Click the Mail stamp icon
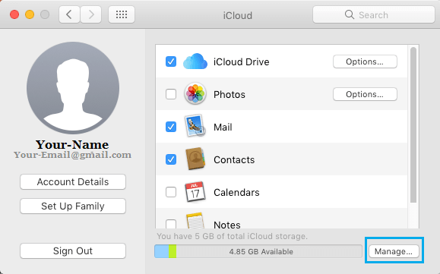440x274 pixels. [x=195, y=126]
